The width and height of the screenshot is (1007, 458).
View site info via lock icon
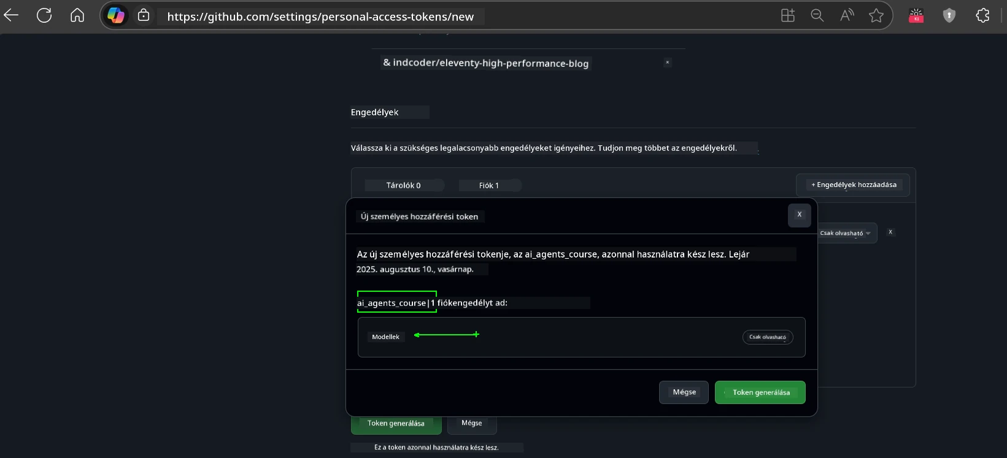(x=144, y=16)
